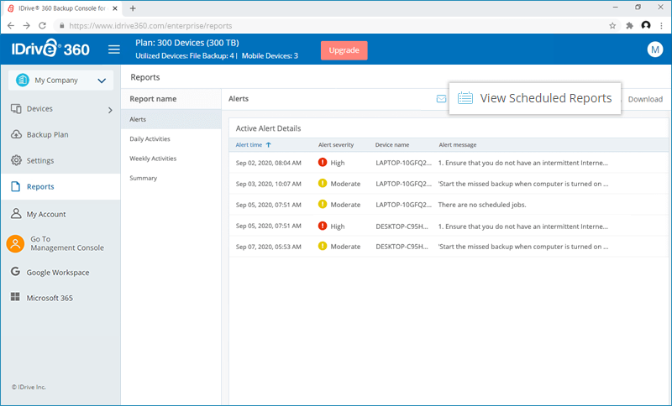Click Moderate icon in 'no scheduled jobs' row
The height and width of the screenshot is (406, 672).
point(323,204)
